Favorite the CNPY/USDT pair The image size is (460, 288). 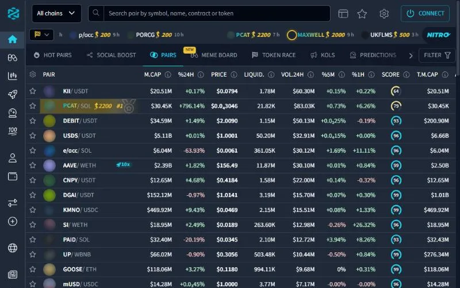pos(33,180)
